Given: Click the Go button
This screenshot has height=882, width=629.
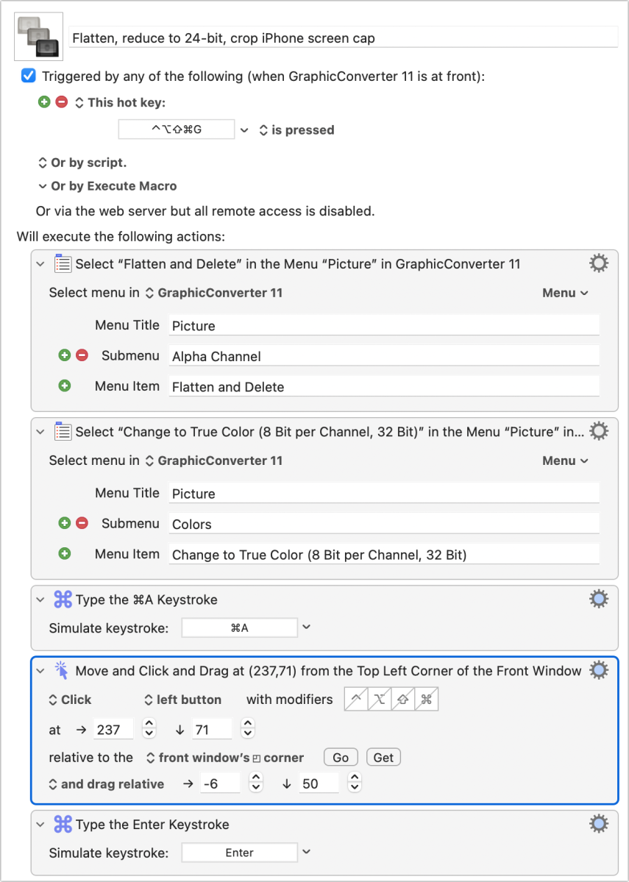Looking at the screenshot, I should pos(341,757).
